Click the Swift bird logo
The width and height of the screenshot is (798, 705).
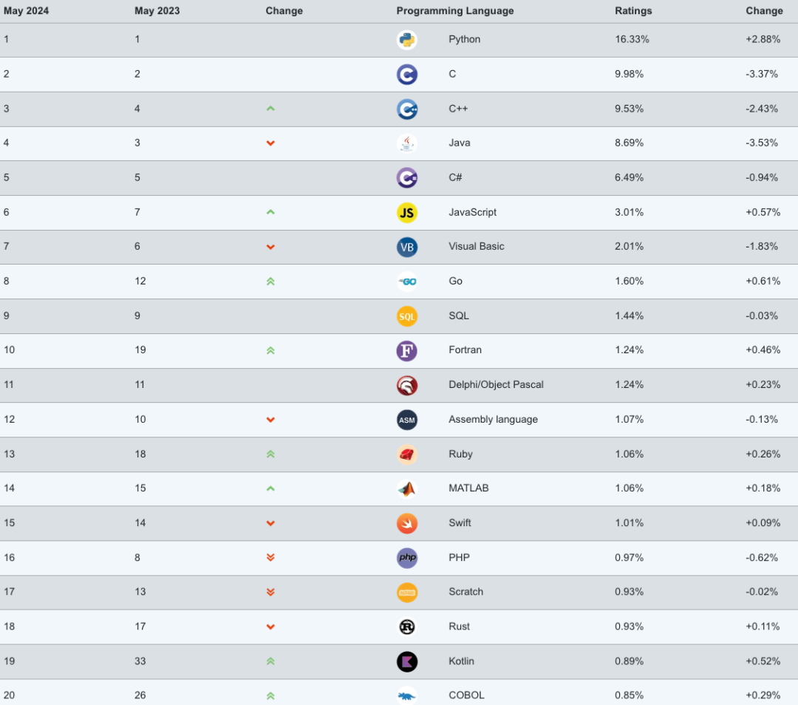tap(406, 523)
